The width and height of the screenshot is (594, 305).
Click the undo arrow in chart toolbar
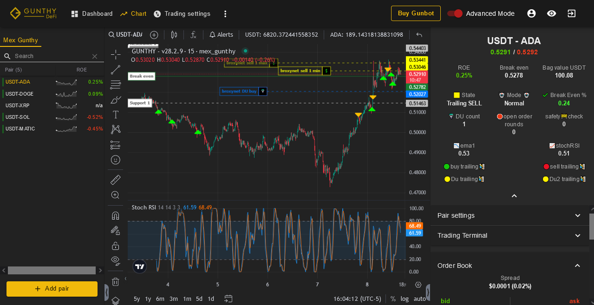click(419, 35)
